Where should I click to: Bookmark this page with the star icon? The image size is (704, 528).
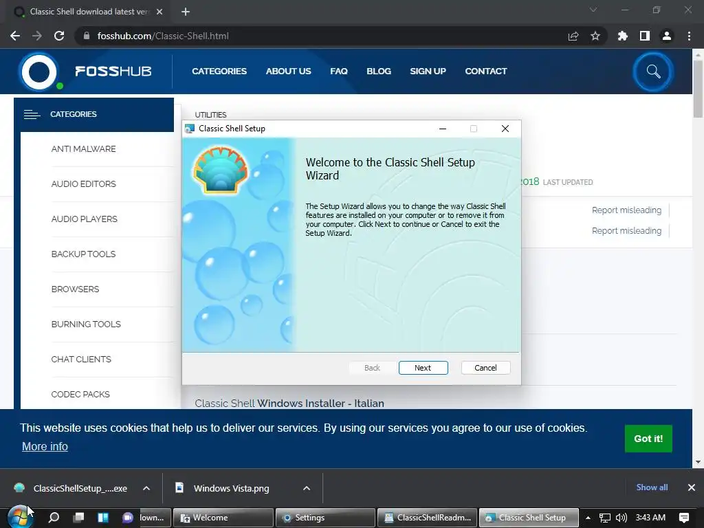595,36
